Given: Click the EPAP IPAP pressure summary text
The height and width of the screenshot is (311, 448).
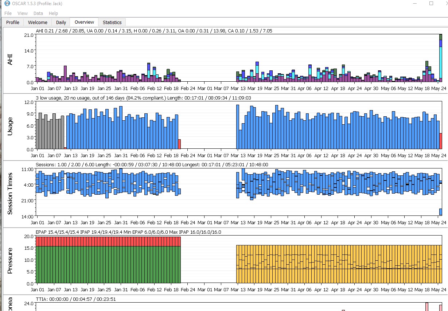Looking at the screenshot, I should click(128, 232).
